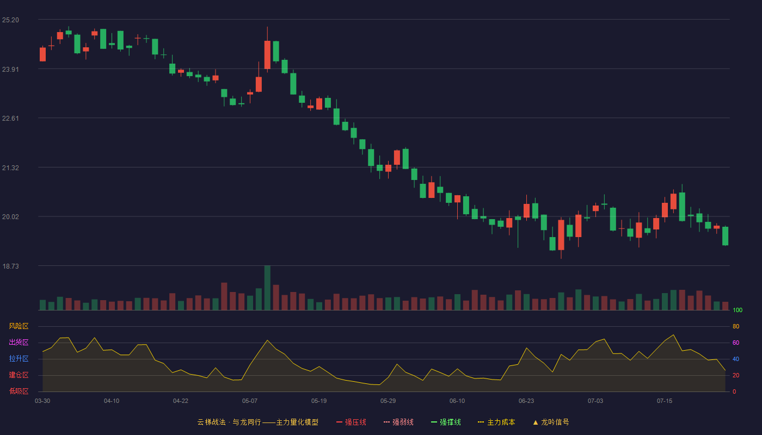This screenshot has width=762, height=435.
Task: Select the 低吸区 zone label
Action: [19, 391]
